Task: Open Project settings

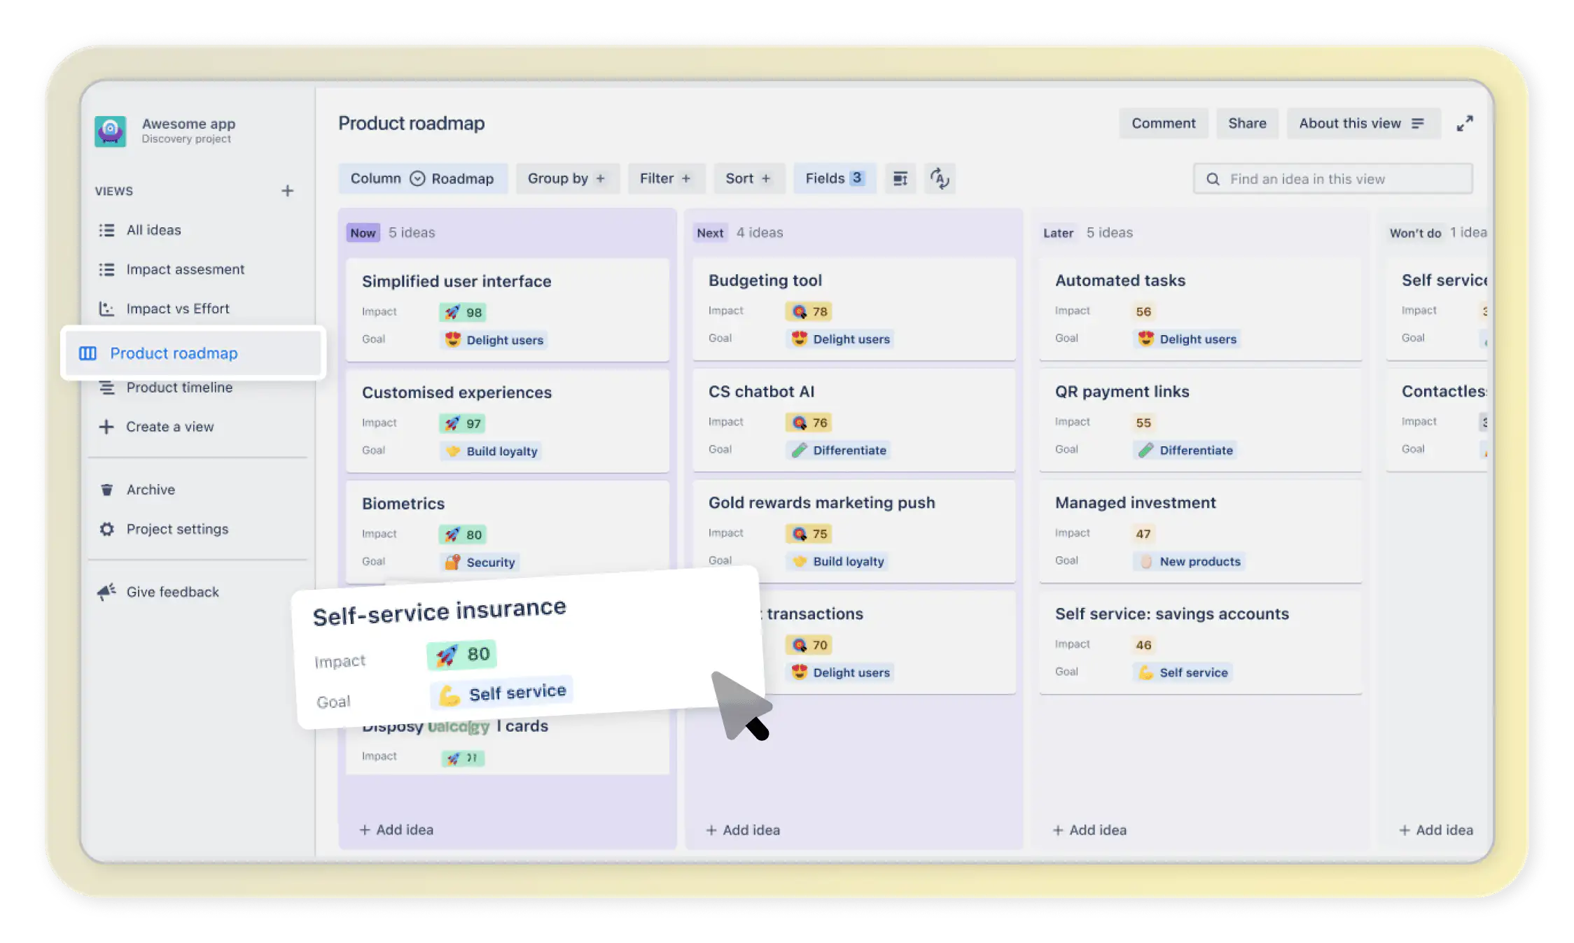Action: click(177, 529)
